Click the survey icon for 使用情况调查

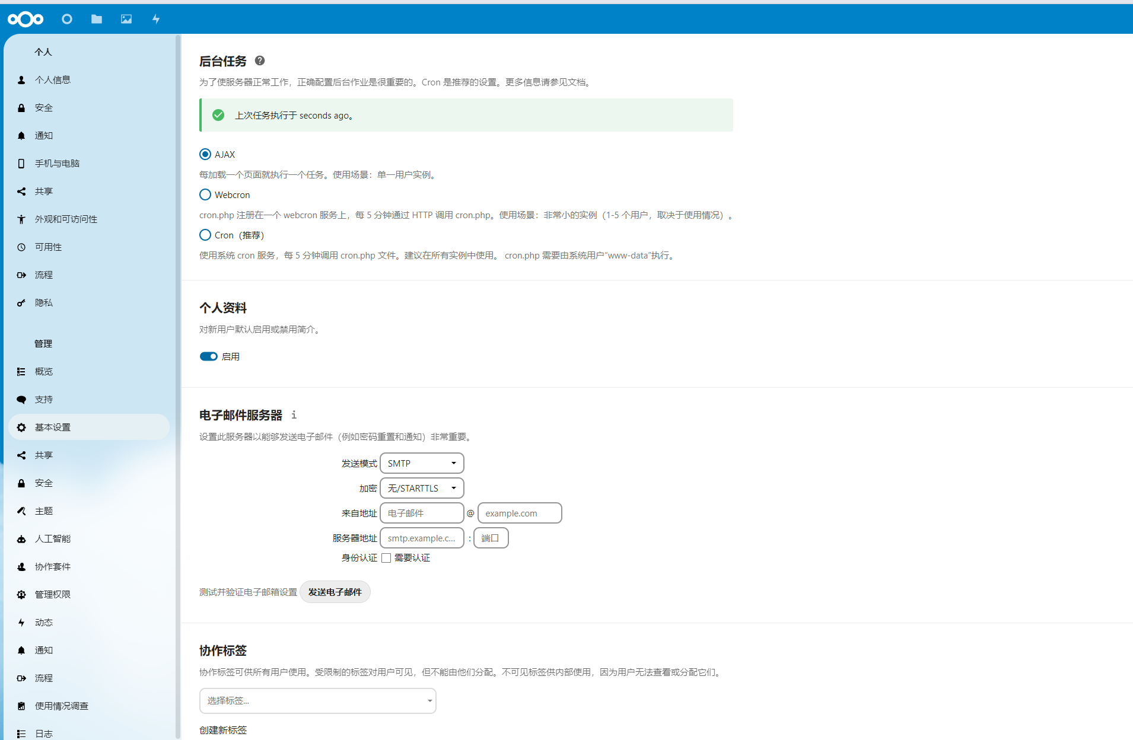(x=21, y=706)
